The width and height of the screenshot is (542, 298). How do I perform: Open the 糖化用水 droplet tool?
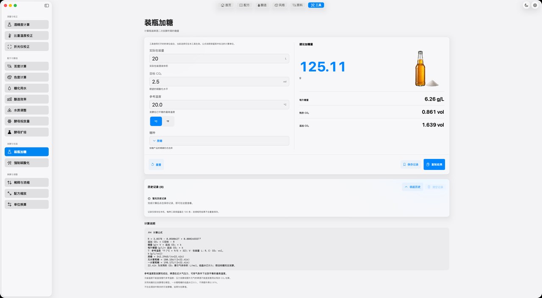coord(27,88)
